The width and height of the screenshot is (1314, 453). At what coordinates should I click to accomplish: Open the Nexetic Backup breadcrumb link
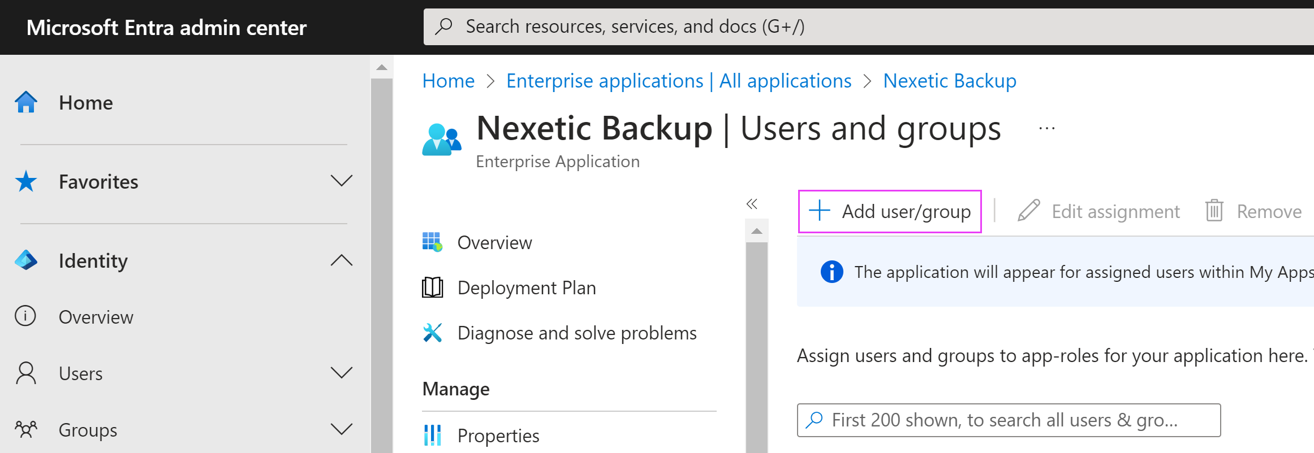point(950,81)
